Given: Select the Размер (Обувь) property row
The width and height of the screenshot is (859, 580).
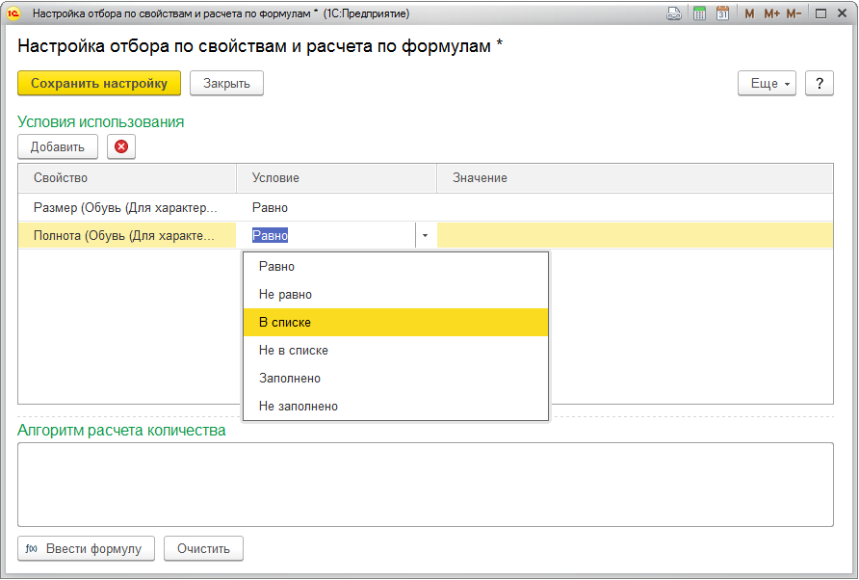Looking at the screenshot, I should (125, 207).
